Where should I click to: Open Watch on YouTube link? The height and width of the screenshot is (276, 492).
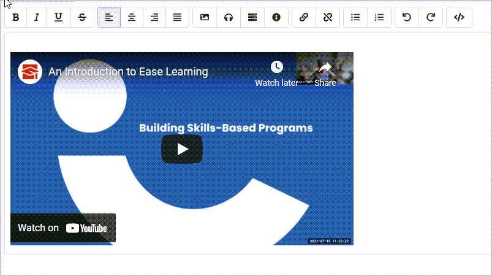[x=63, y=228]
